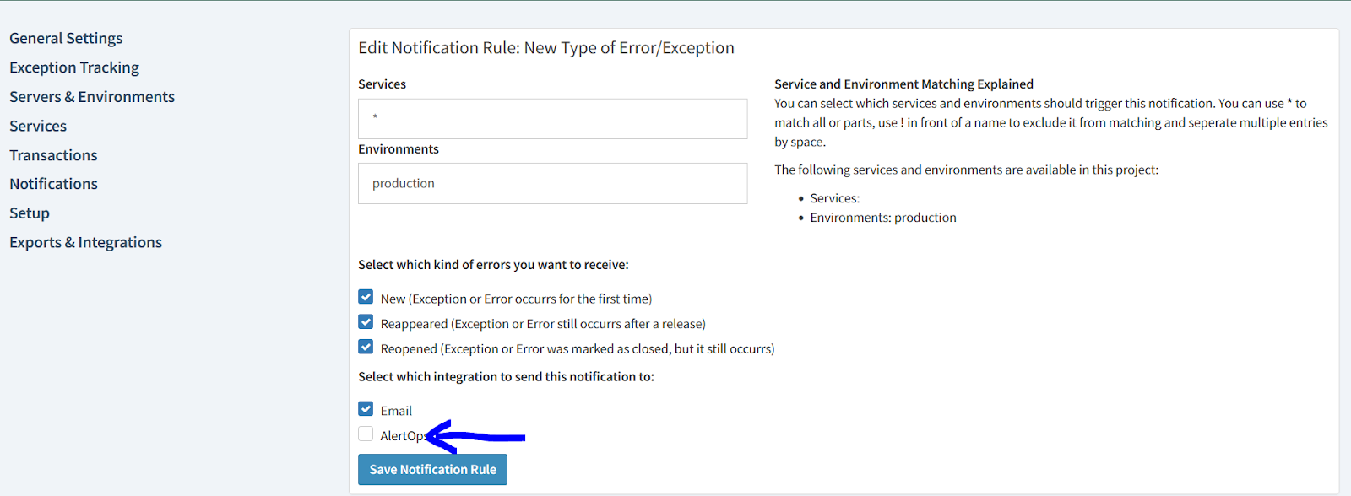Image resolution: width=1351 pixels, height=496 pixels.
Task: Uncheck the Email integration checkbox
Action: click(366, 409)
